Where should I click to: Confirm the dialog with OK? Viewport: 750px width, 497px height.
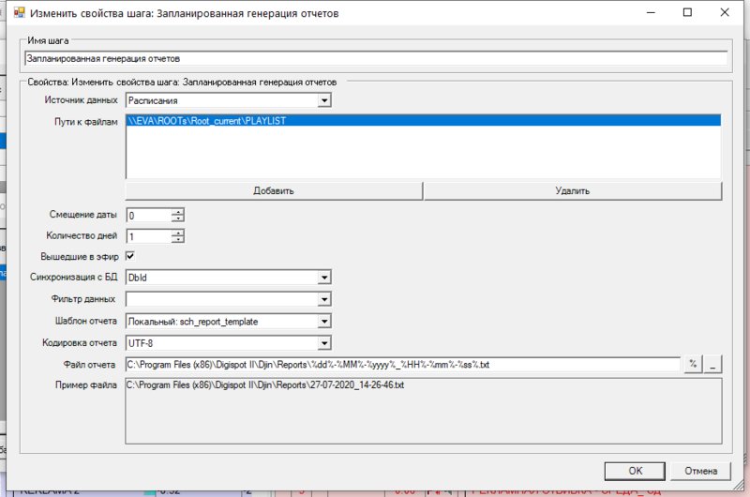pos(635,471)
